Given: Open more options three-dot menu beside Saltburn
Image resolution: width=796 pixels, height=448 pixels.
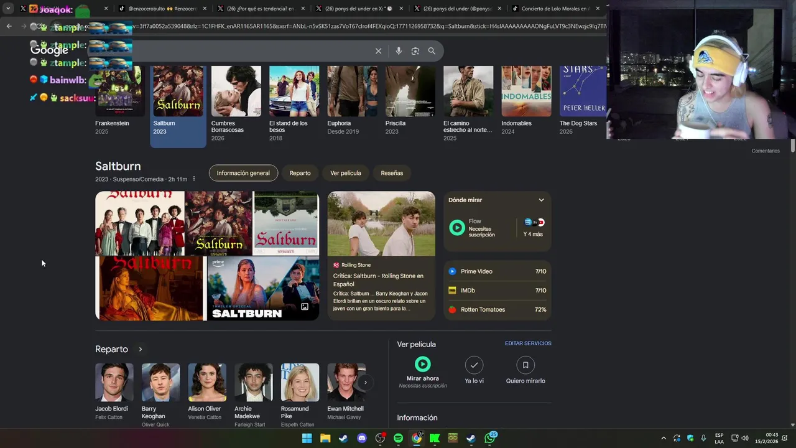Looking at the screenshot, I should 194,179.
